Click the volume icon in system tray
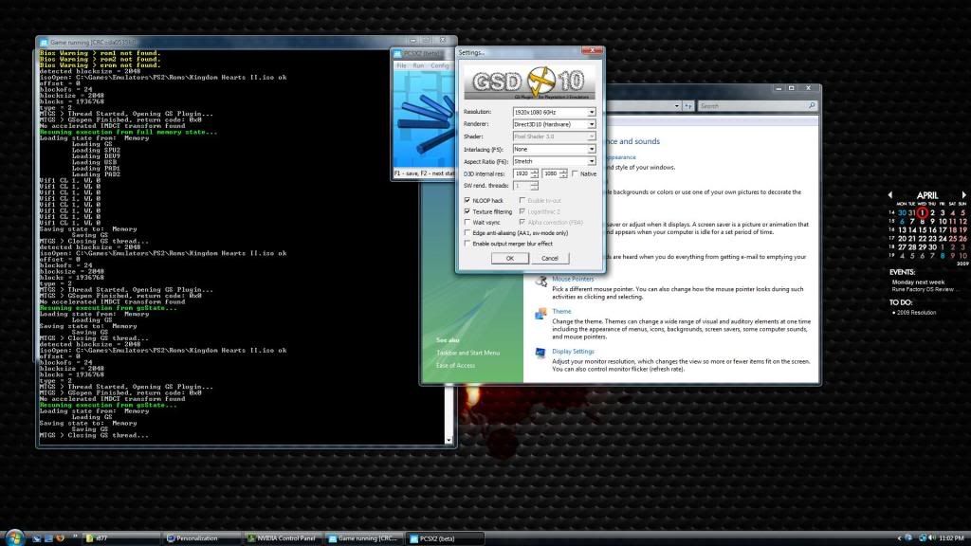The height and width of the screenshot is (546, 971). (932, 538)
